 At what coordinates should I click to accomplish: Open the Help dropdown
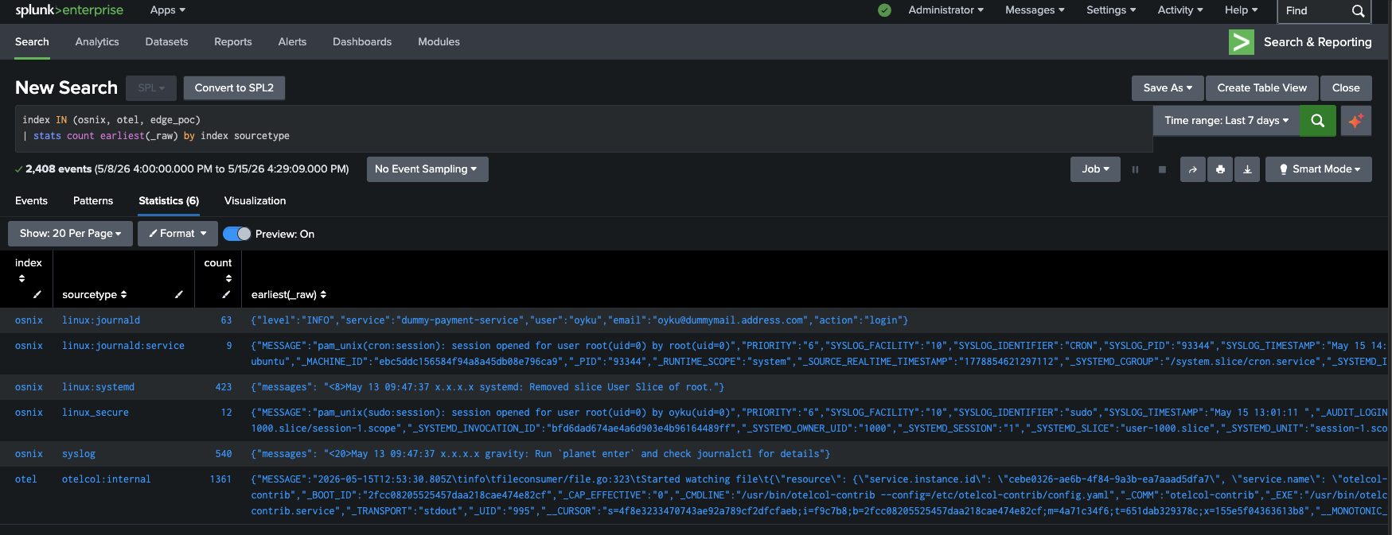pos(1241,10)
